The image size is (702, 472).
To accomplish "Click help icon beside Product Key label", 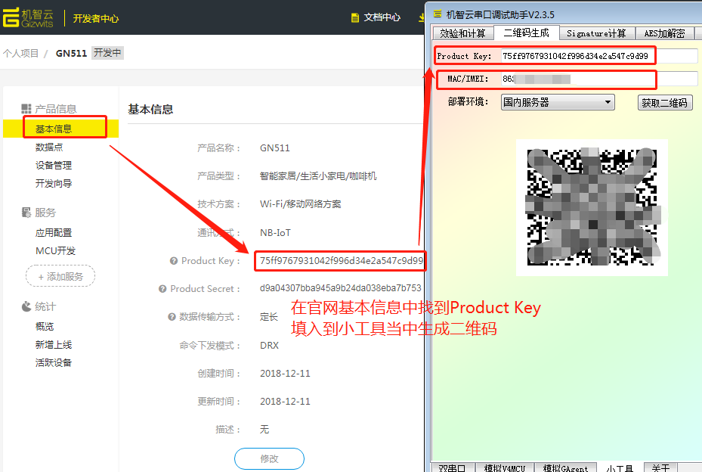I will tap(174, 261).
